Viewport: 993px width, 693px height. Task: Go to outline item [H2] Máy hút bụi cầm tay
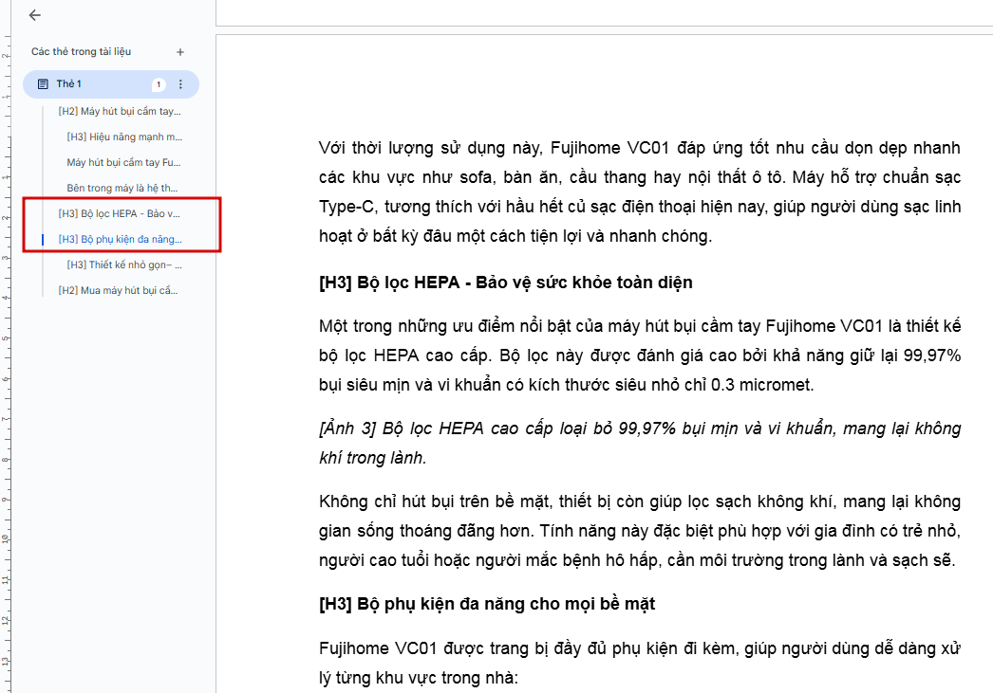tap(120, 111)
